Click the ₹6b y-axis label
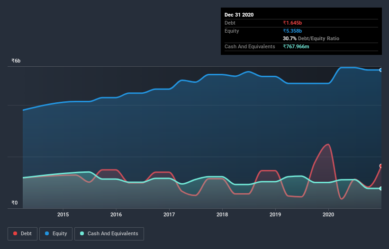 pyautogui.click(x=16, y=61)
